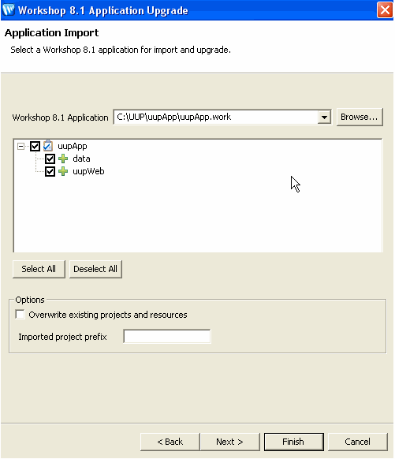Click the uupApp application icon in tree

(48, 145)
